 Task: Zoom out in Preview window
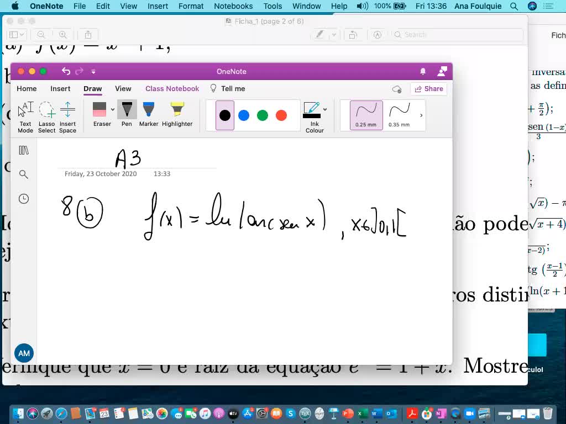pos(41,35)
